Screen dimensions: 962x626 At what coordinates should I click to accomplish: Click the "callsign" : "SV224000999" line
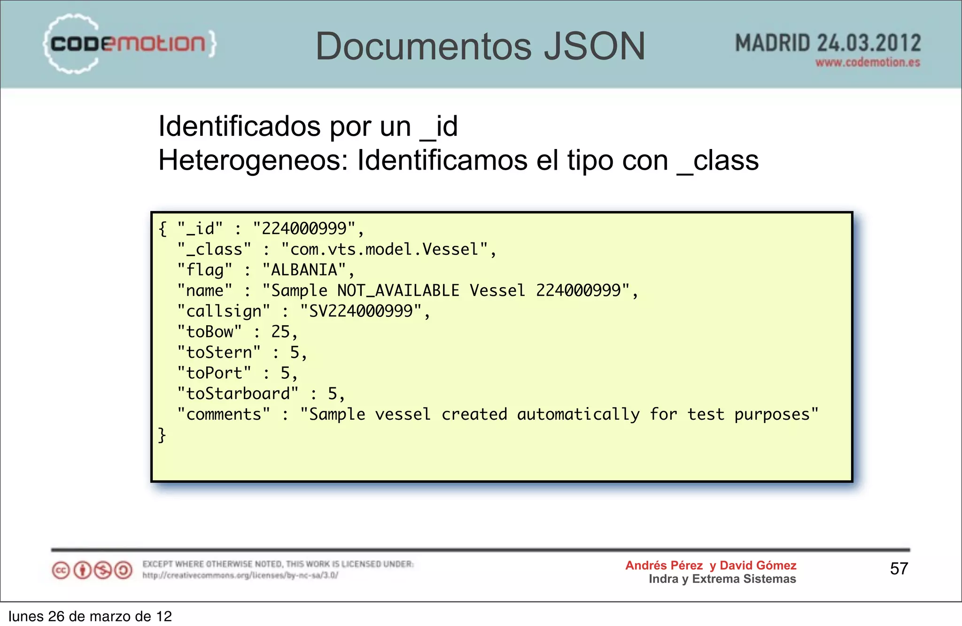[x=303, y=312]
